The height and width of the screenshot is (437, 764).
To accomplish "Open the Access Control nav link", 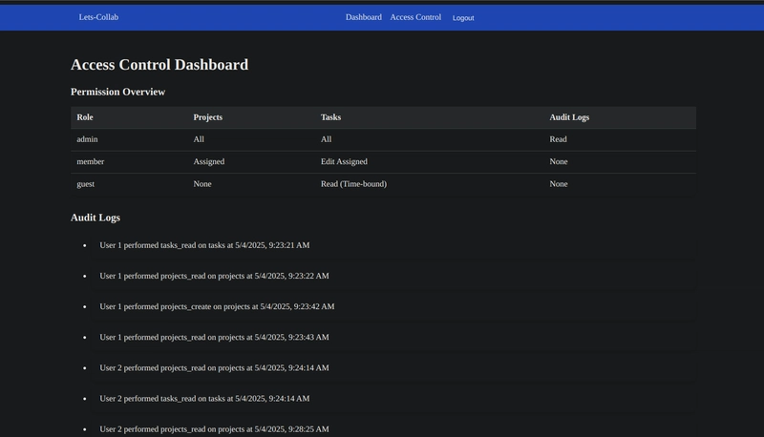I will coord(415,17).
